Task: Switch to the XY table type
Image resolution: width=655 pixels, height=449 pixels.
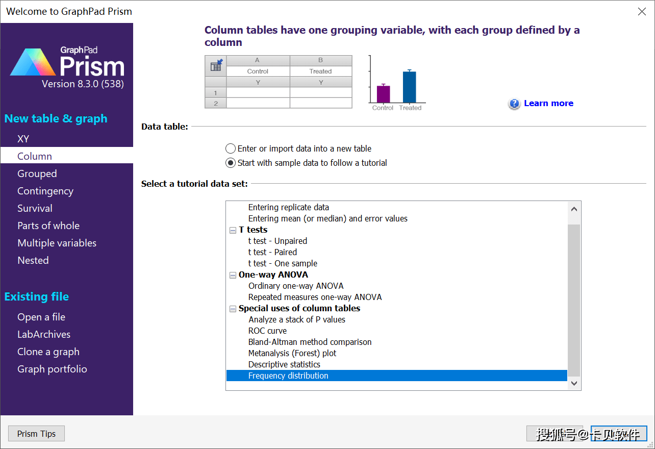Action: (23, 139)
